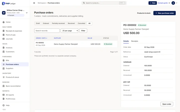Click the Received badge in detail panel
The height and width of the screenshot is (112, 180).
[x=142, y=25]
